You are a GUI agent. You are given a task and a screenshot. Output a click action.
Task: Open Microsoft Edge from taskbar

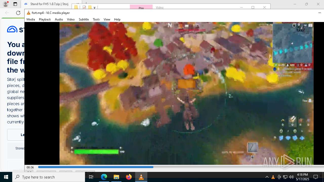click(x=104, y=177)
